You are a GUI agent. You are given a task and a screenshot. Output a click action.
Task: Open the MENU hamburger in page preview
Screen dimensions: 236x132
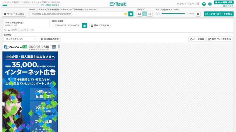click(x=54, y=47)
